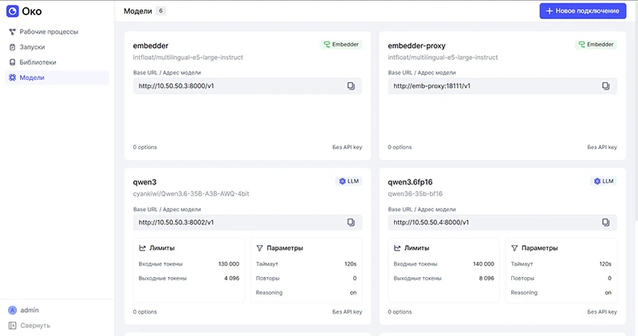Click the qwen3 card title

(x=145, y=182)
